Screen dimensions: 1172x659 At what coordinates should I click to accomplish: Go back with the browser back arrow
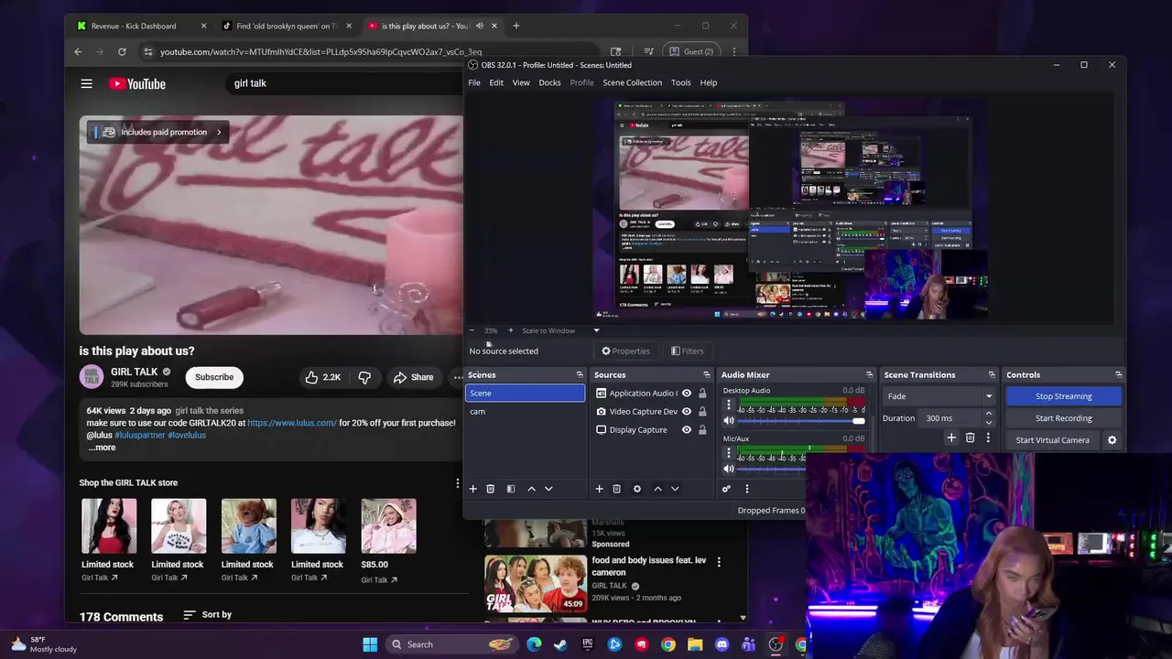pos(78,51)
